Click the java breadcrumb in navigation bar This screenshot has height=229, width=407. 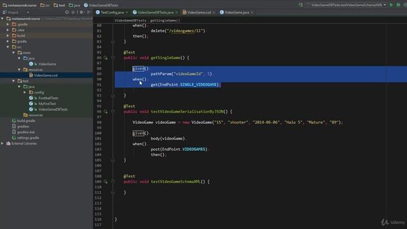pos(74,5)
